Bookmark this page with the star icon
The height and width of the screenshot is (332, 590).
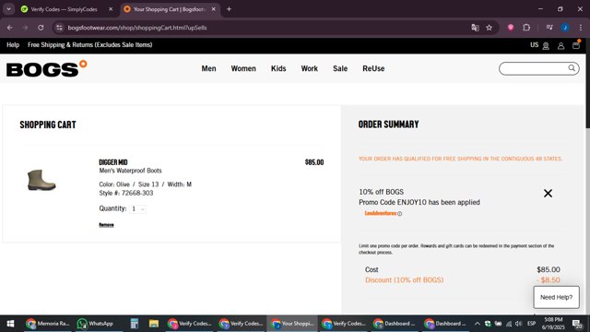[489, 28]
